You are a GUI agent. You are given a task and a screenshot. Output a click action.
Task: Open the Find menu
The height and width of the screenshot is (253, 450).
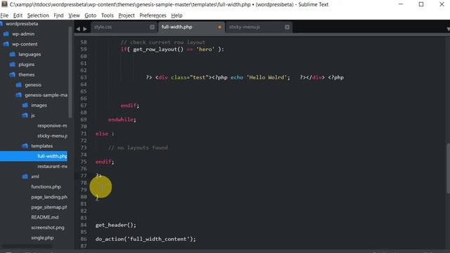[58, 15]
